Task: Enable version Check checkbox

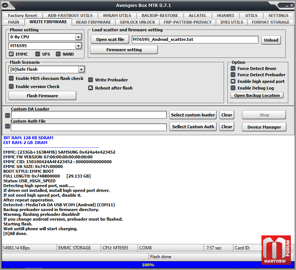Action: click(x=11, y=87)
